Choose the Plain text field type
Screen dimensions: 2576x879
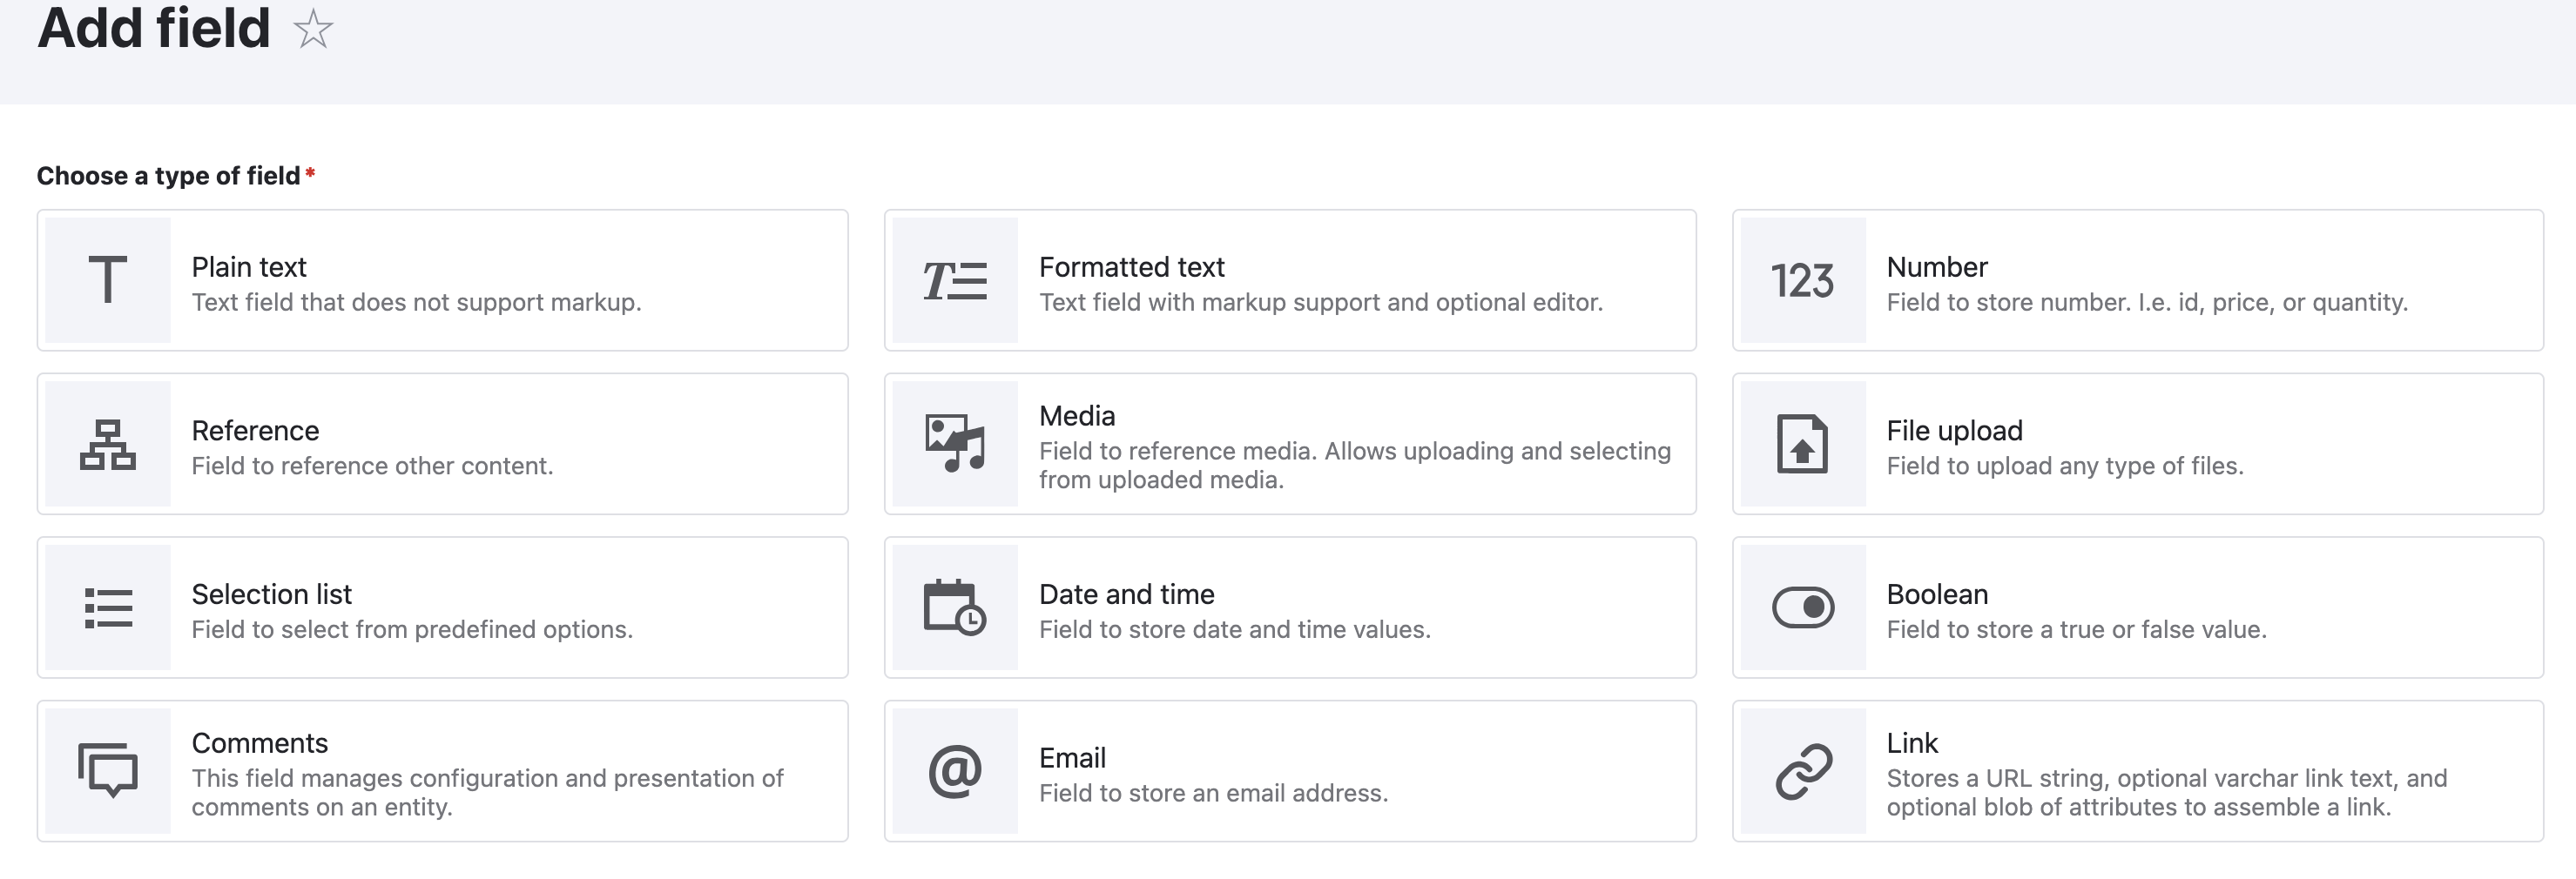(x=249, y=266)
